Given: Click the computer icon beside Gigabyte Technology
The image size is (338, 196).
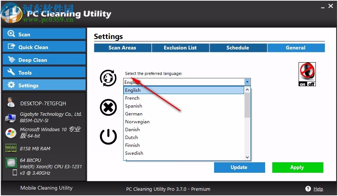Looking at the screenshot, I should pyautogui.click(x=11, y=118).
